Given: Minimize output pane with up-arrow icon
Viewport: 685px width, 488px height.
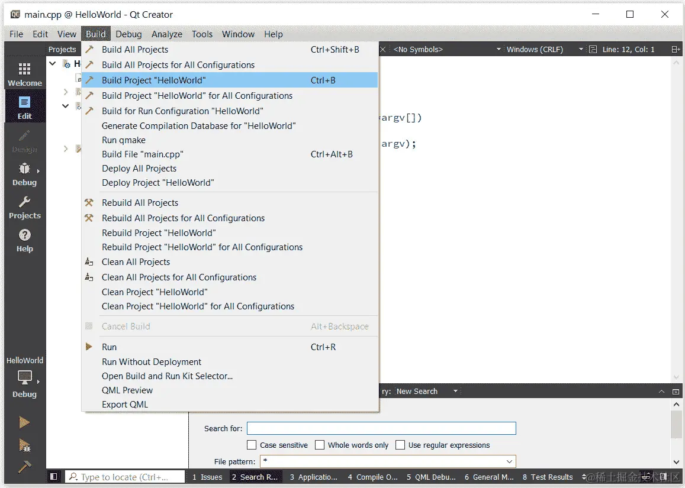Looking at the screenshot, I should 661,392.
